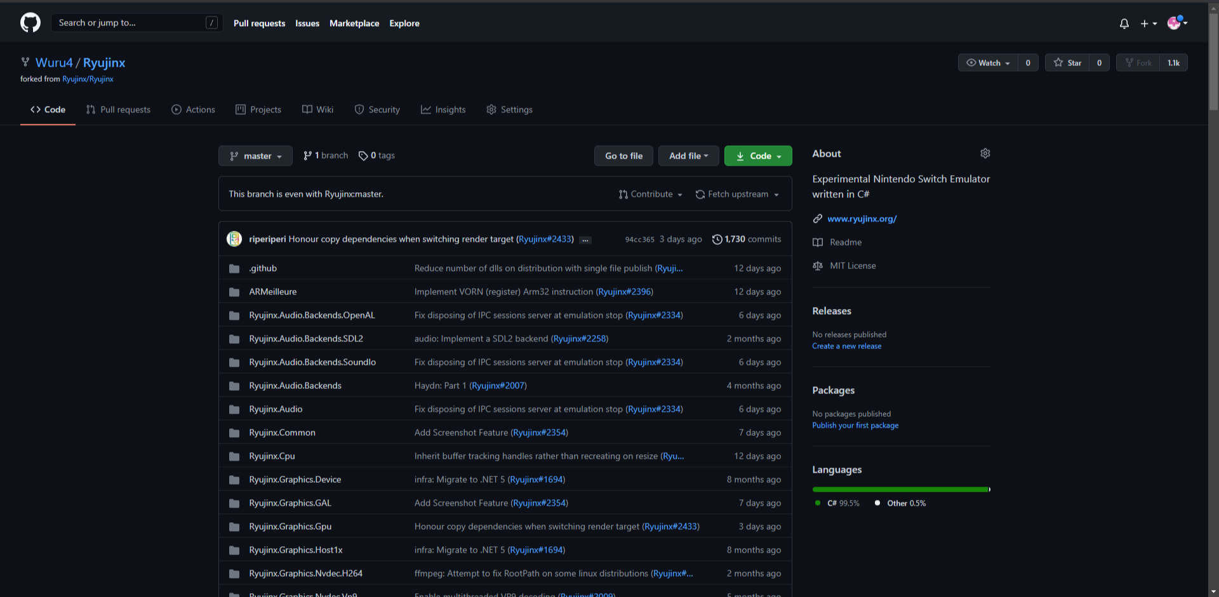The image size is (1219, 597).
Task: Open the master branch dropdown
Action: 255,156
